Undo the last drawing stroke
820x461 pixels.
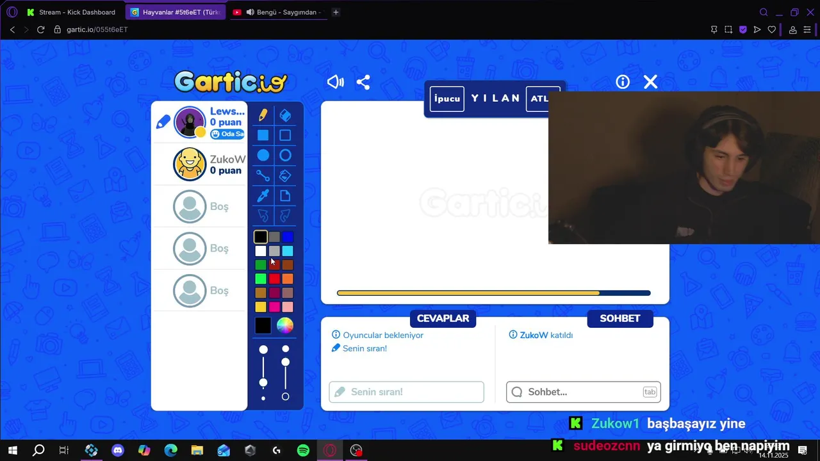pyautogui.click(x=263, y=215)
